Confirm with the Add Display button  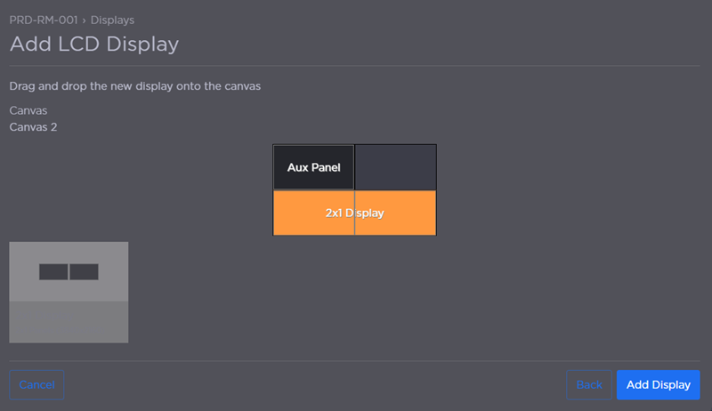point(658,384)
